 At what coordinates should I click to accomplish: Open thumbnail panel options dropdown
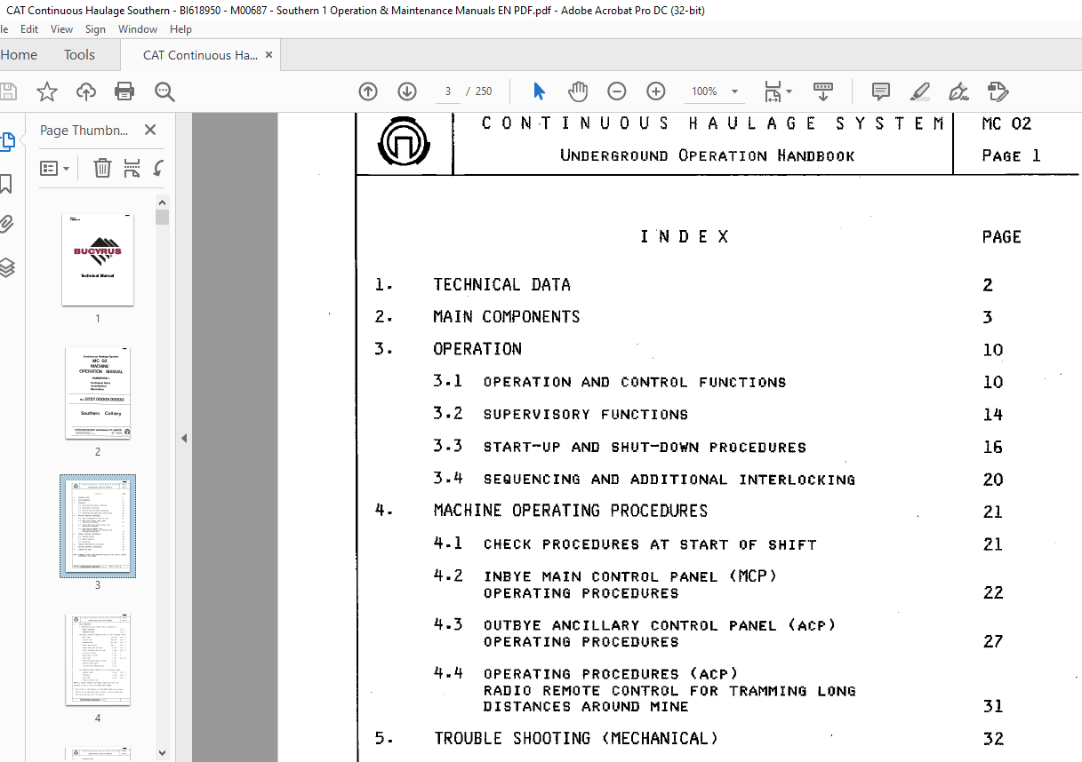pos(55,168)
